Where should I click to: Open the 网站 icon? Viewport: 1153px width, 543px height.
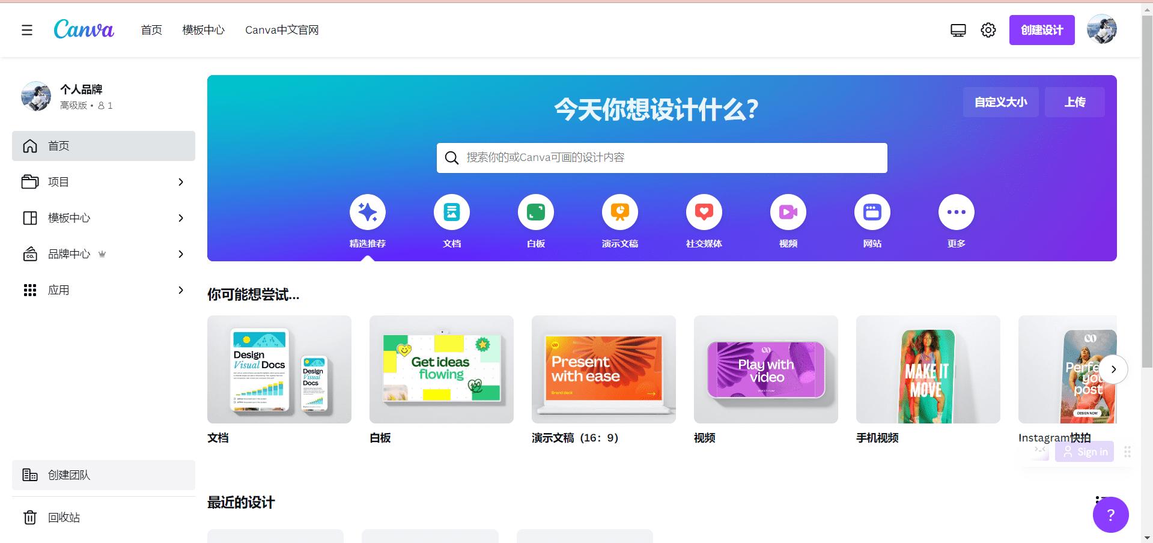872,211
